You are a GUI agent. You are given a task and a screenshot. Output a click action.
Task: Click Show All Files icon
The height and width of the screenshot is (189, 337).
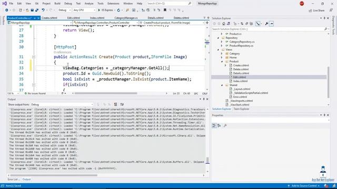click(252, 24)
